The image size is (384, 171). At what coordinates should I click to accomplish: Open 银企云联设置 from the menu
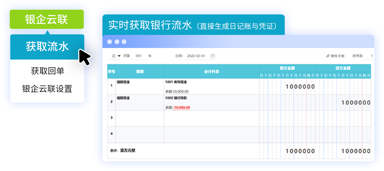click(x=47, y=89)
